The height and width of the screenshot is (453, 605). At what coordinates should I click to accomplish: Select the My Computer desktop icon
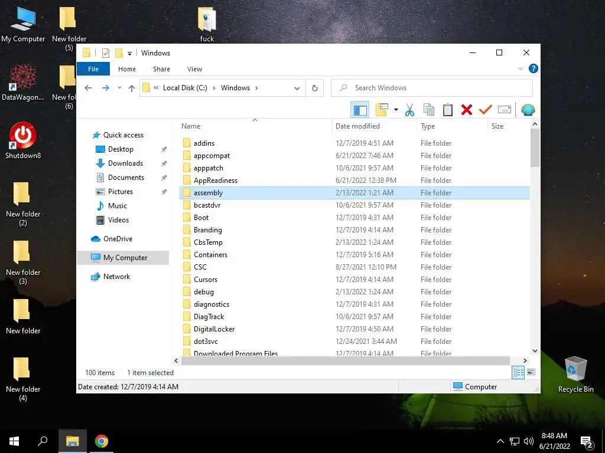coord(23,25)
